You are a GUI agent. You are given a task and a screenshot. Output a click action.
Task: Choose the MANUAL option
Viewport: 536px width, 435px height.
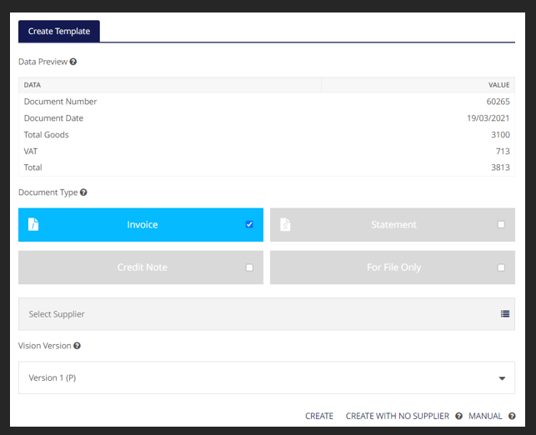pos(485,416)
